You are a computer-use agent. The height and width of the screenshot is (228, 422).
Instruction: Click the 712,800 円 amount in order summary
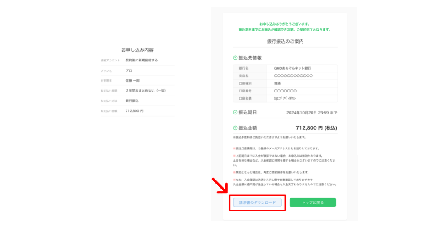click(x=134, y=111)
